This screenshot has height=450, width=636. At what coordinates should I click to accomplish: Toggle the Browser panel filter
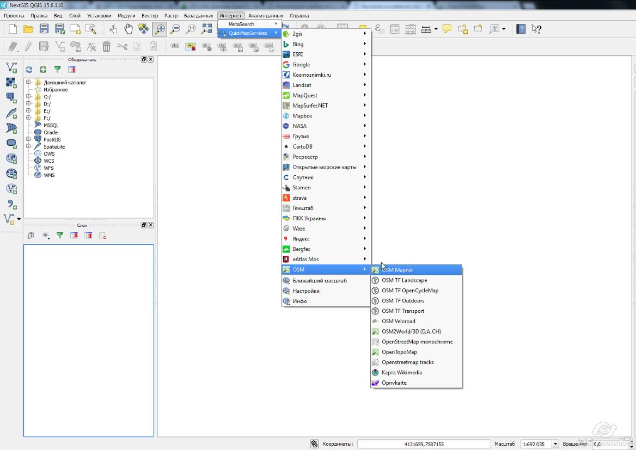58,69
